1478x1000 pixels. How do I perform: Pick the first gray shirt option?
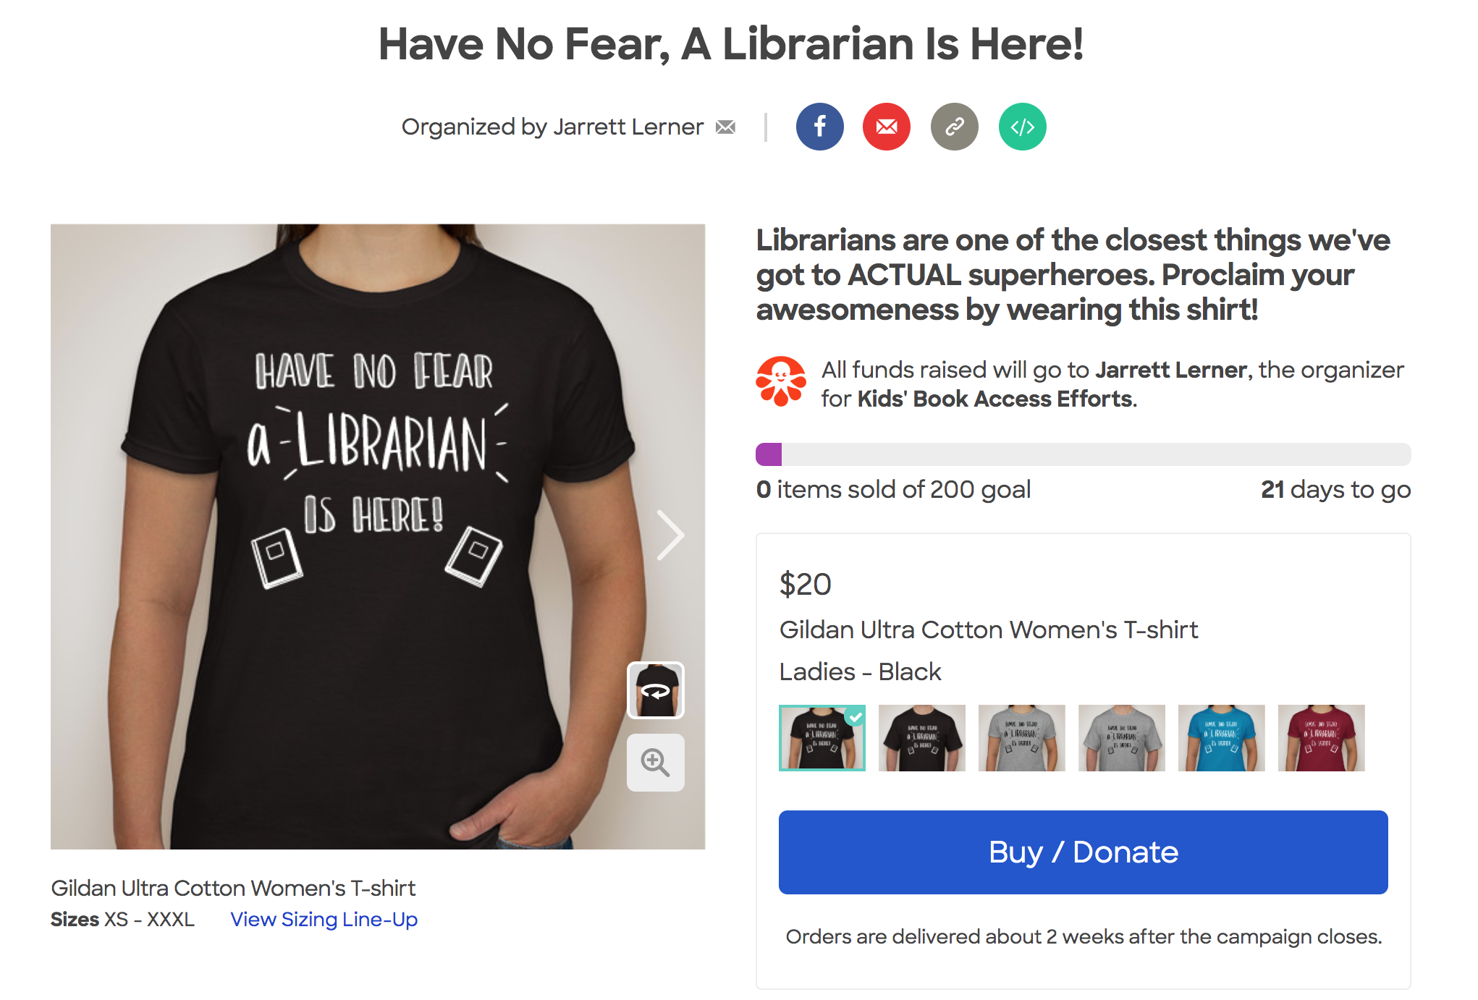pos(1021,737)
